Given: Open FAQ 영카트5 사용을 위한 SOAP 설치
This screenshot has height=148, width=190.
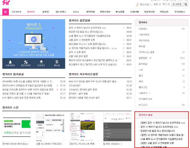Looking at the screenshot, I should click(84, 98).
